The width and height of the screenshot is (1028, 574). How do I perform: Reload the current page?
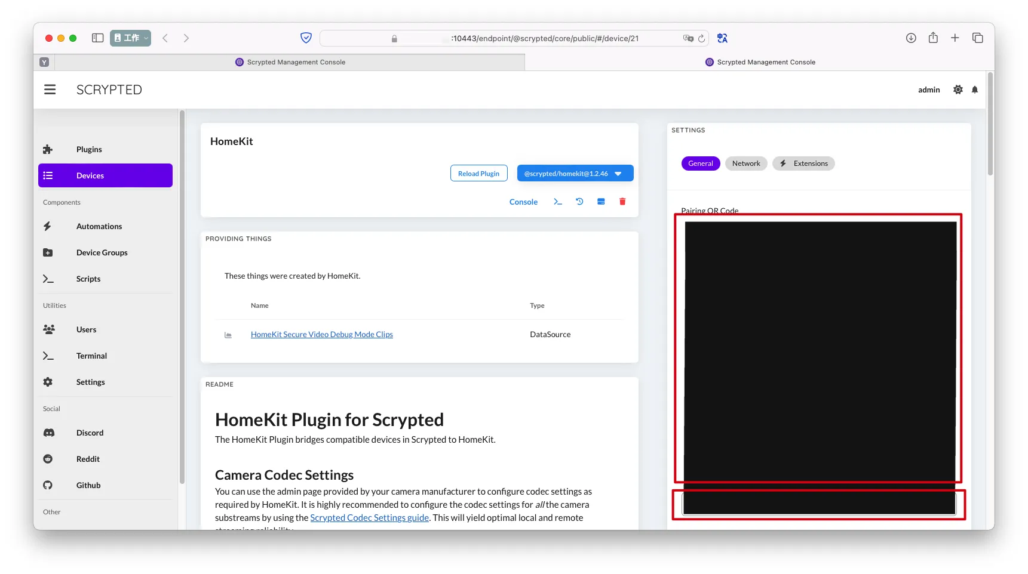click(702, 38)
